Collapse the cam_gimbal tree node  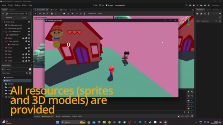[6, 41]
